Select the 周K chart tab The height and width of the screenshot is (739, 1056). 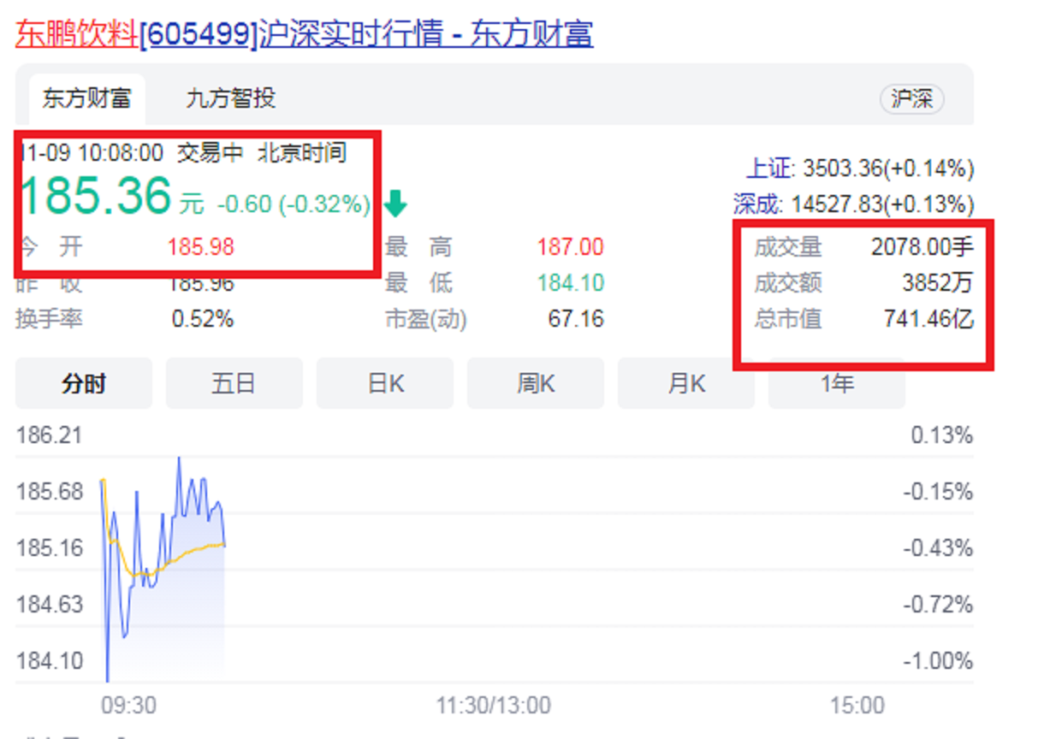(x=536, y=383)
